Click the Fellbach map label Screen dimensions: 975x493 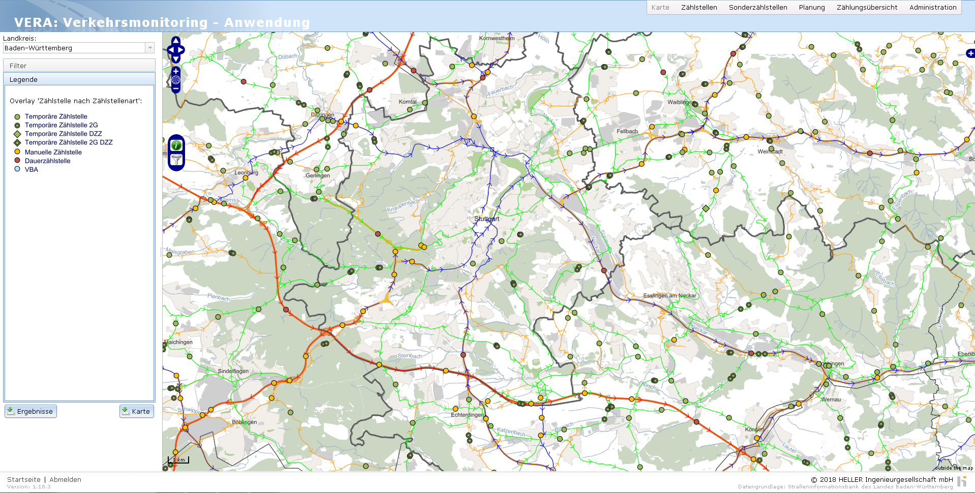[x=627, y=131]
